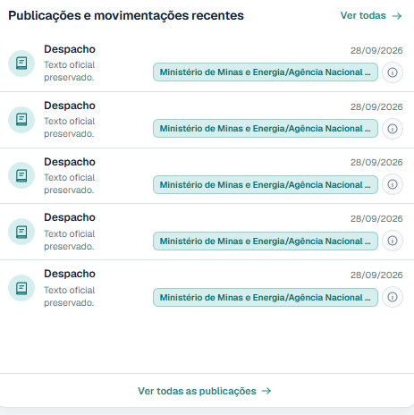
Task: Click the fifth entry's date 28/09/2026
Action: (376, 275)
